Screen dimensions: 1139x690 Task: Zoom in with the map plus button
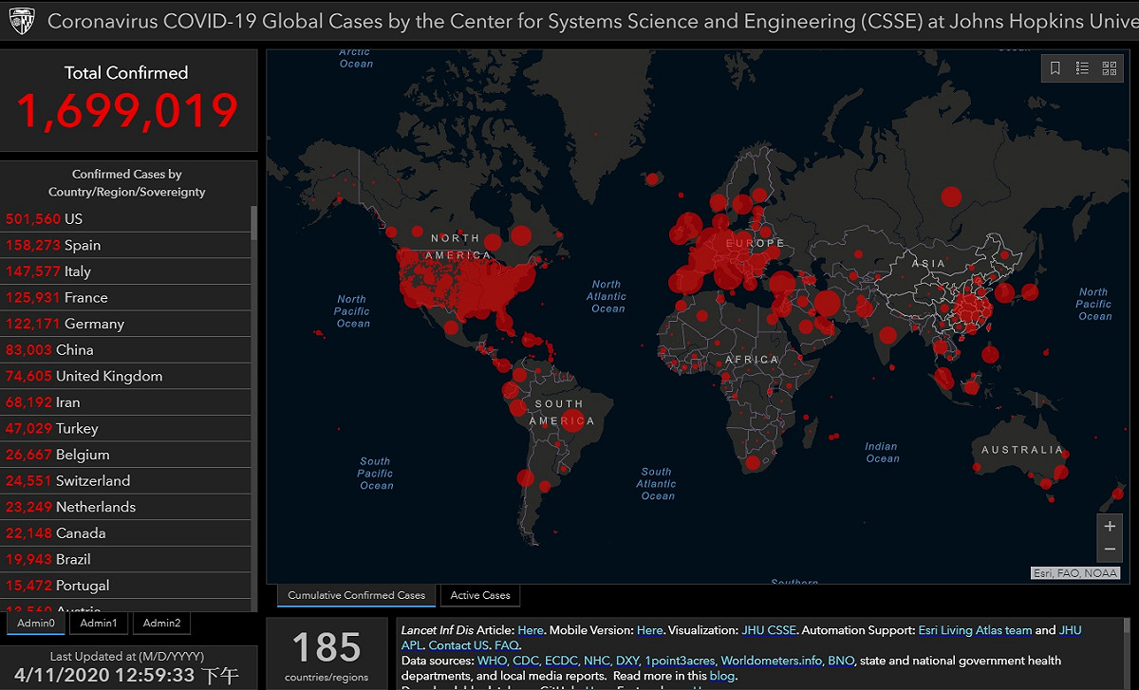click(1110, 526)
